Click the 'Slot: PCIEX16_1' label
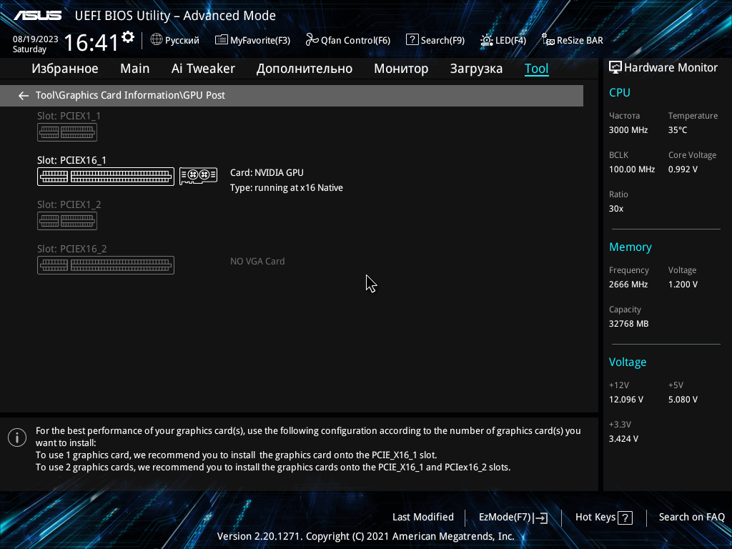This screenshot has width=732, height=549. click(72, 160)
